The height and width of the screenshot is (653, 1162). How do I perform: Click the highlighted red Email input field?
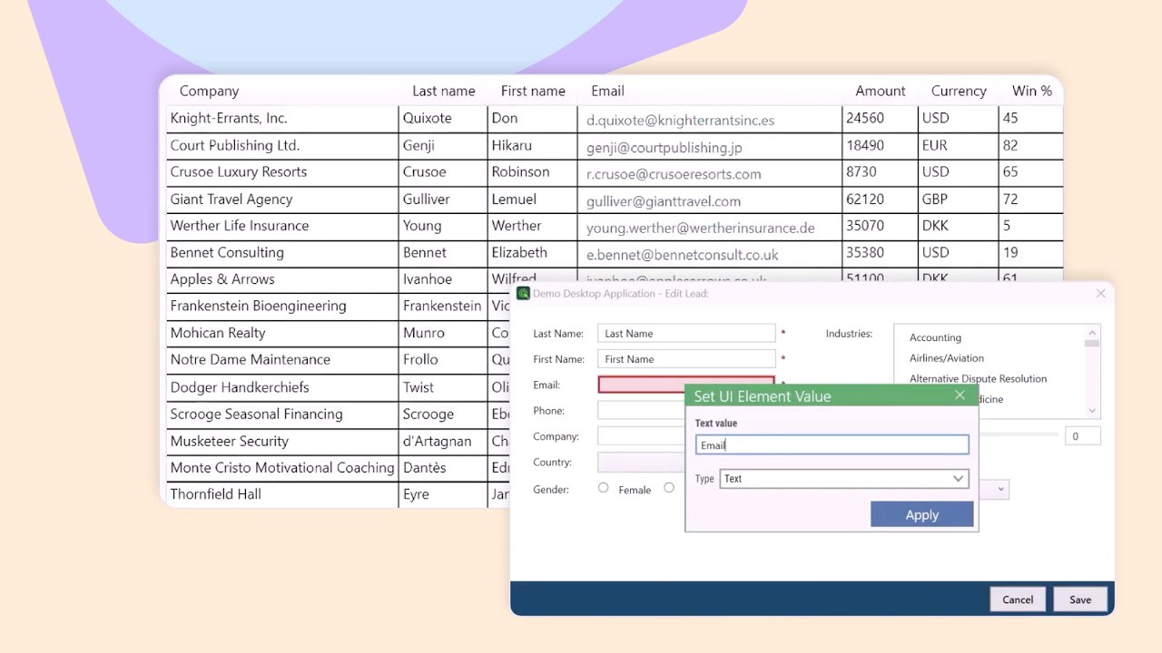(686, 385)
